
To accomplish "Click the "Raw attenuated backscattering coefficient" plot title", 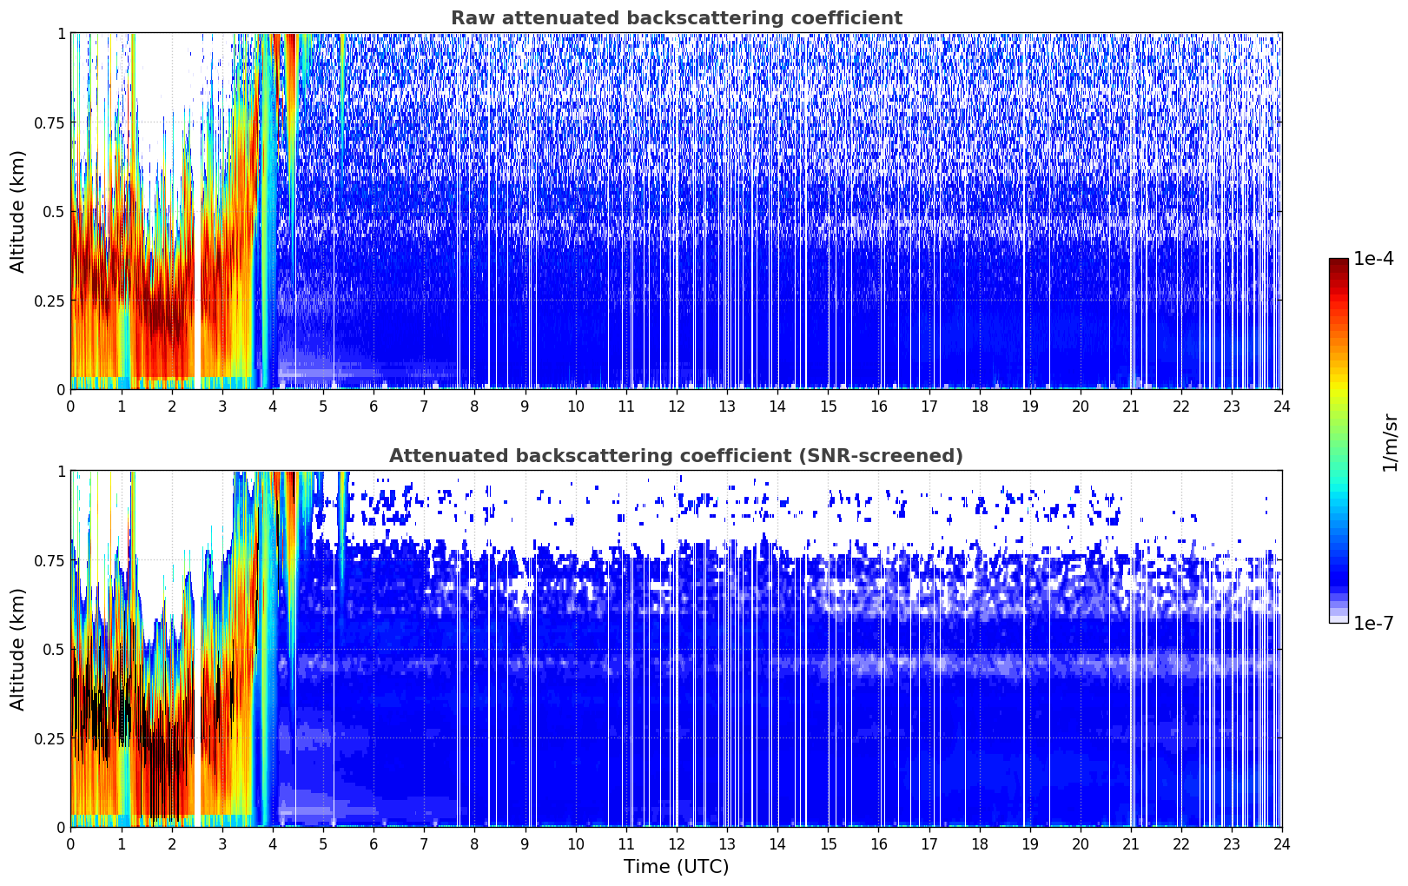I will coord(676,18).
